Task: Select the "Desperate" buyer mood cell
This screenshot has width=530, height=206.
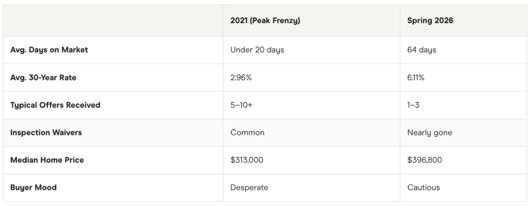Action: tap(249, 187)
